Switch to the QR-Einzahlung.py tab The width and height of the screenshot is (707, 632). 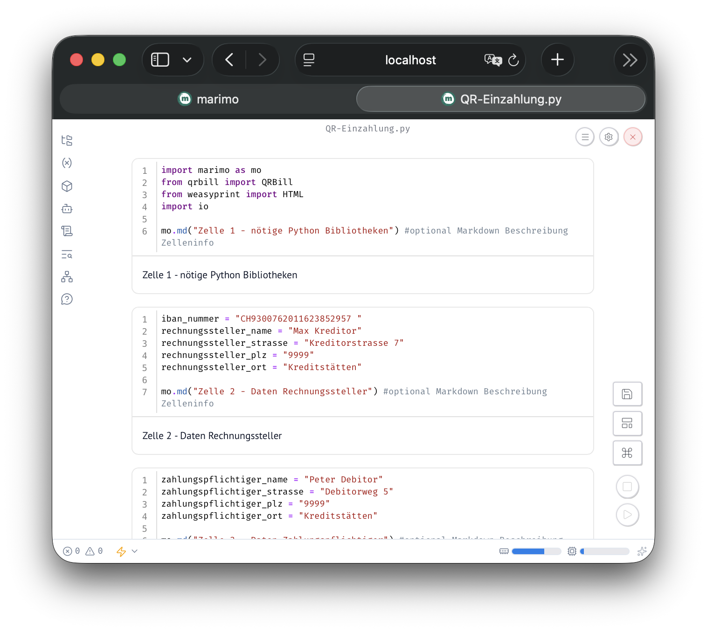(501, 99)
